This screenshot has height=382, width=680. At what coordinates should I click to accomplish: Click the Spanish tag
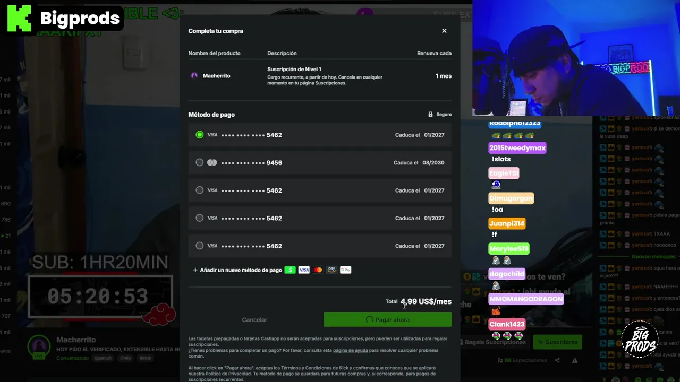103,358
